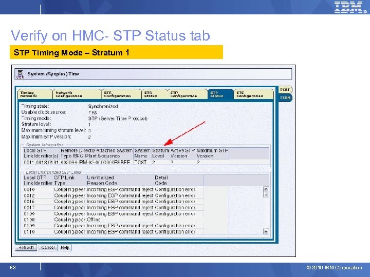Click the System (Sysplex) Time title text
370x277 pixels.
(x=53, y=74)
